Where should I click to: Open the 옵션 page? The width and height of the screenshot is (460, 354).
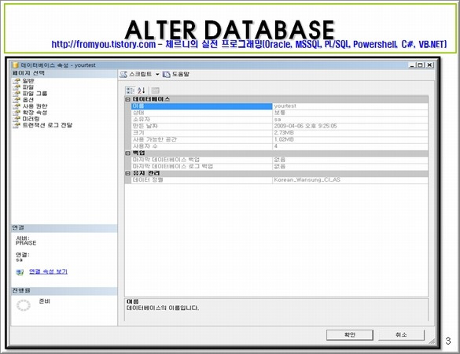[28, 100]
